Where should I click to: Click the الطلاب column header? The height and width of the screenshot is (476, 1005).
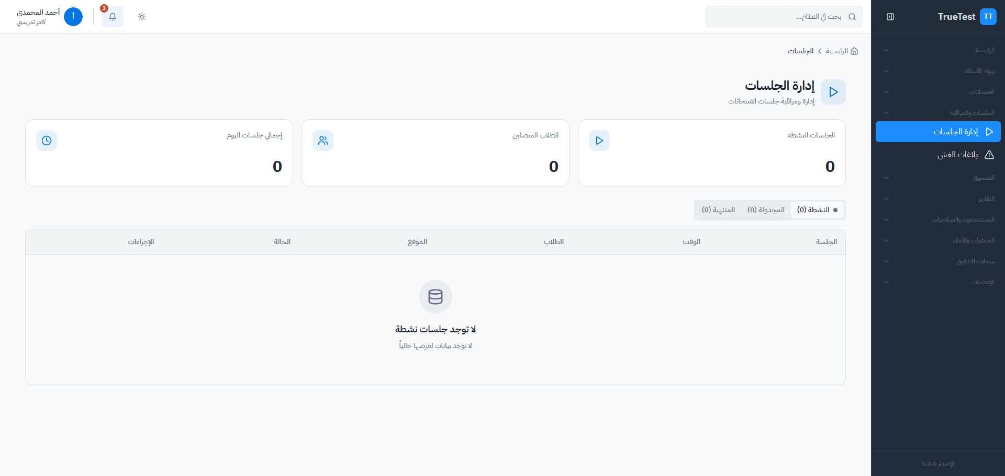(x=554, y=242)
